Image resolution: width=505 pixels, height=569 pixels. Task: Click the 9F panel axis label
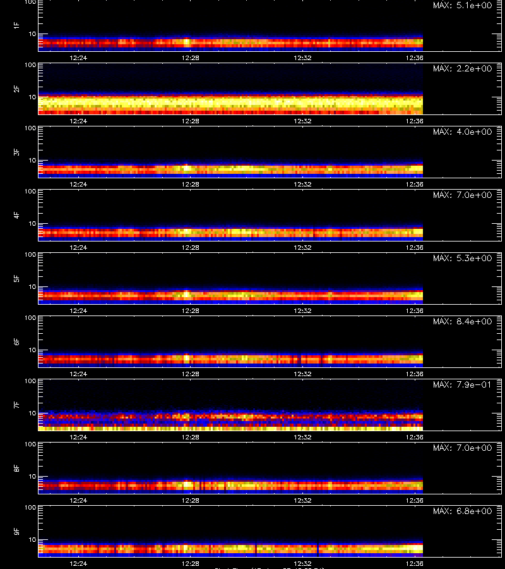click(x=16, y=532)
